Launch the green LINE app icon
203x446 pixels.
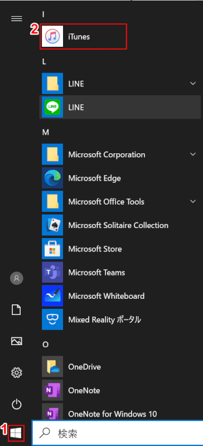52,107
